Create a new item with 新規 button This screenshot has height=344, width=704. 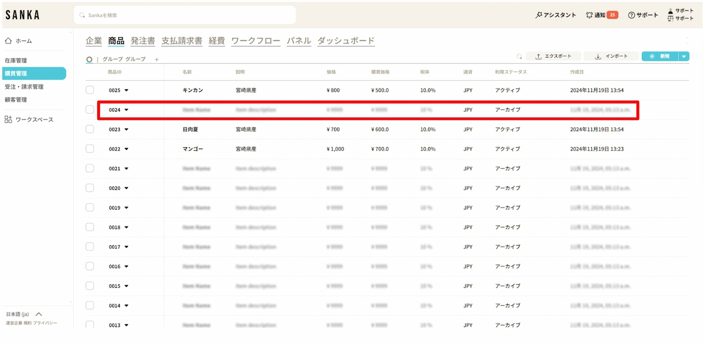(x=660, y=56)
